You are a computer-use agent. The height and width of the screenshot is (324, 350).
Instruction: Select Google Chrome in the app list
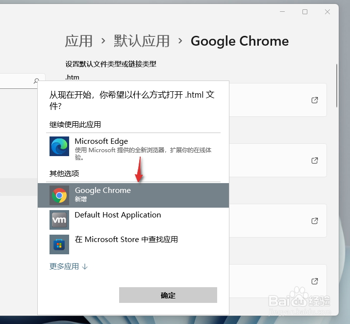[133, 195]
